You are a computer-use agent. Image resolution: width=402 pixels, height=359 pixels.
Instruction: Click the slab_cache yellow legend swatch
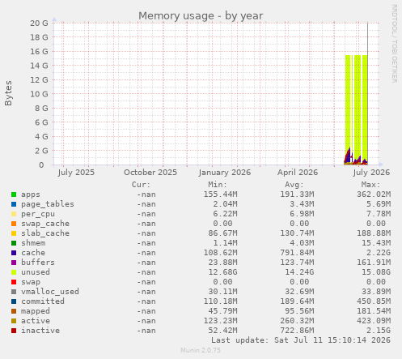(x=14, y=233)
